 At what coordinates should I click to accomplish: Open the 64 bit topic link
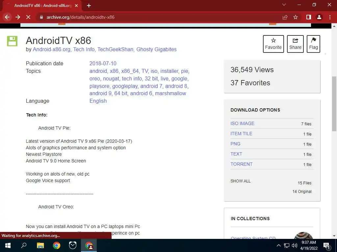click(x=121, y=94)
